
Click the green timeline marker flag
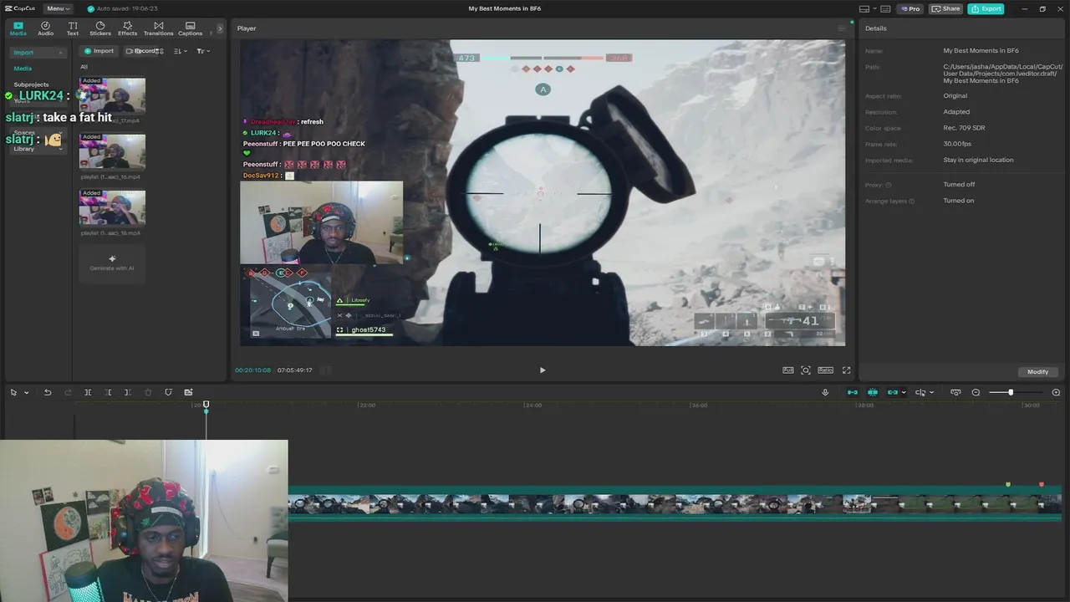pos(1008,484)
